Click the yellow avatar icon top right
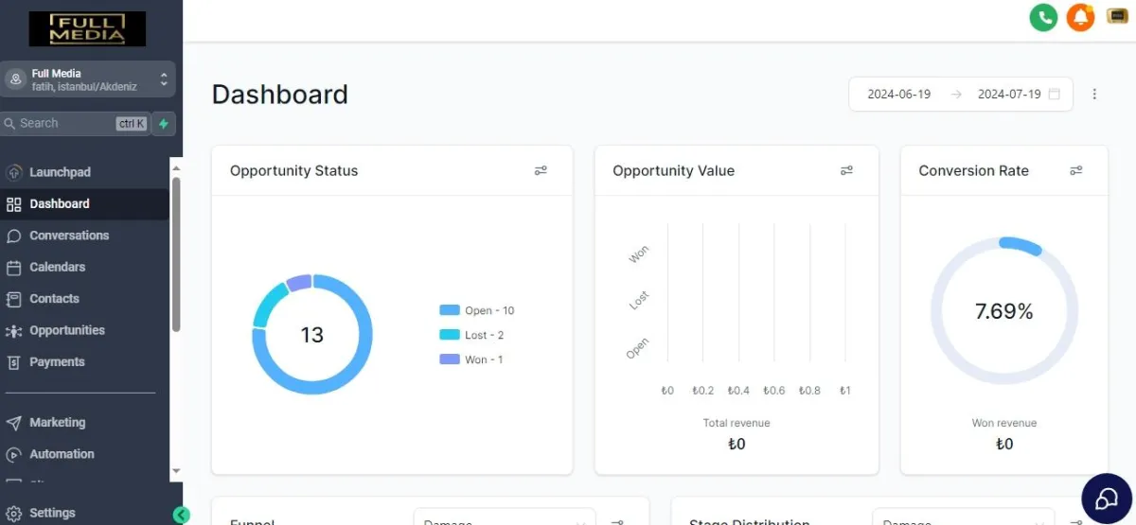The width and height of the screenshot is (1136, 525). [x=1117, y=16]
